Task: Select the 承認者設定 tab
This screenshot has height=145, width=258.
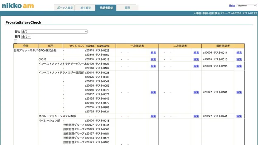Action: (106, 8)
